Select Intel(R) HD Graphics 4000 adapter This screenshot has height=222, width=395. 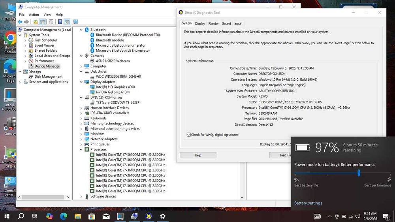[x=115, y=87]
